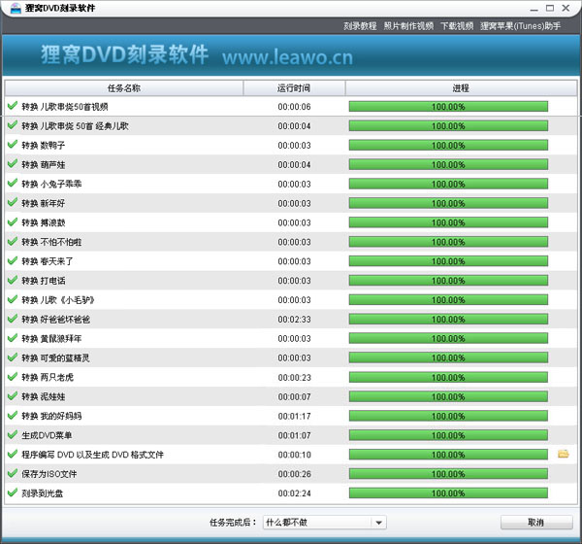Select row 转换 可爱的蓝精灵
The width and height of the screenshot is (582, 544).
pyautogui.click(x=291, y=358)
